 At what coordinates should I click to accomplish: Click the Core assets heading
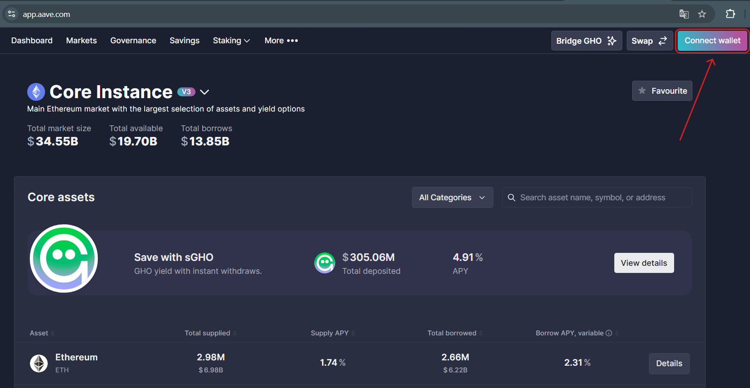point(61,197)
